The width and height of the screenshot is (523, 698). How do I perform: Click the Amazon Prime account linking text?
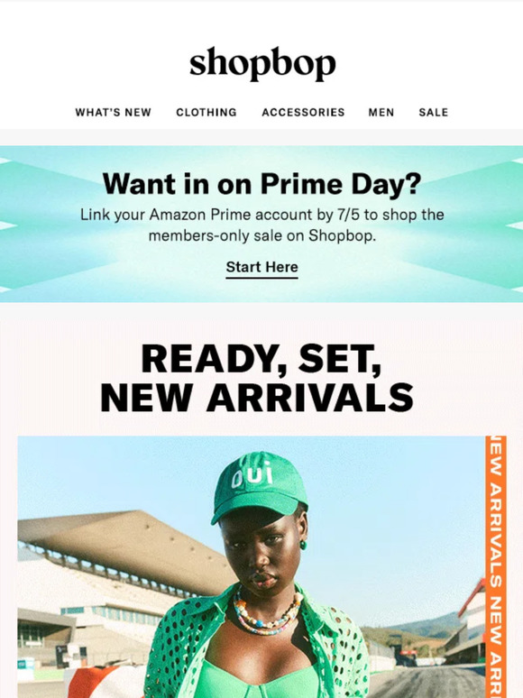coord(261,225)
